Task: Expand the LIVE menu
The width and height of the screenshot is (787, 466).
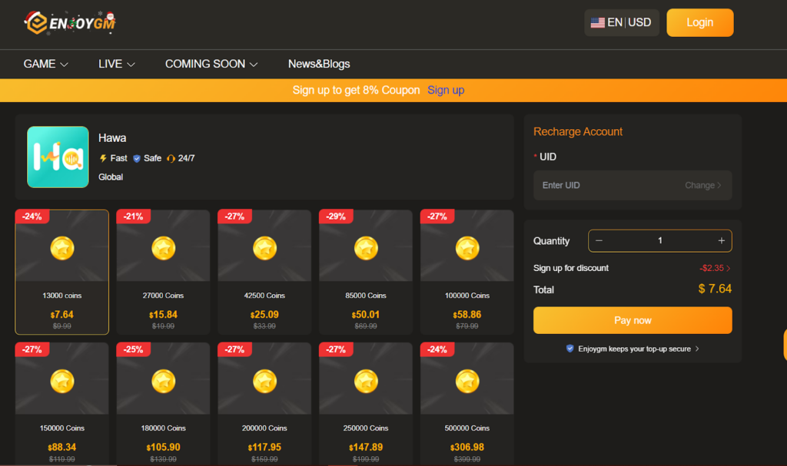Action: click(x=116, y=64)
